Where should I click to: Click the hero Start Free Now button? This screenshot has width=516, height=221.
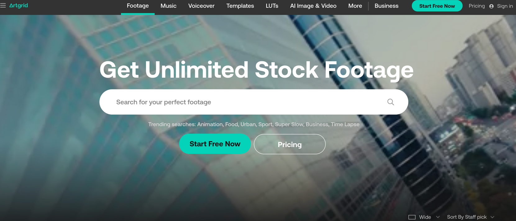[x=215, y=144]
